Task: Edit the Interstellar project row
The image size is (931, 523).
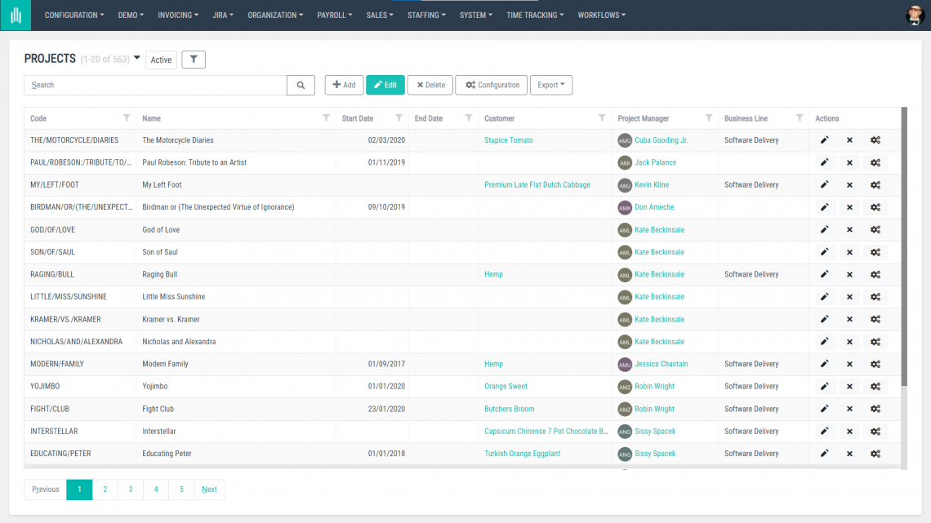Action: pyautogui.click(x=824, y=431)
